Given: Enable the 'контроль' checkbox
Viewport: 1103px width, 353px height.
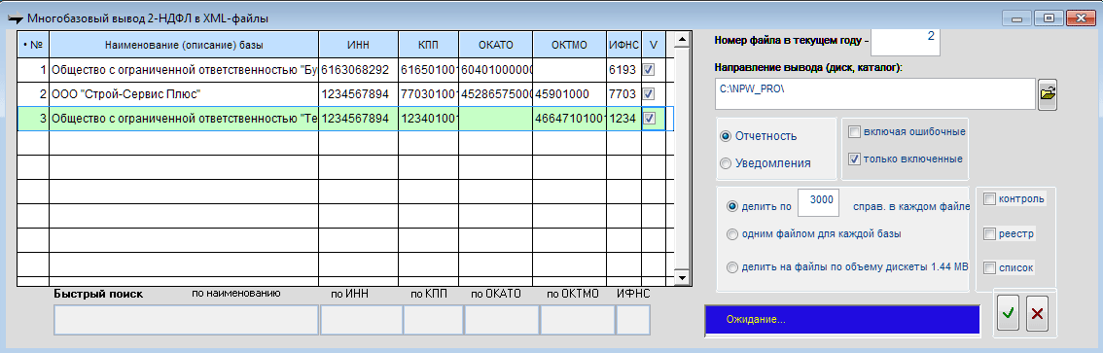Looking at the screenshot, I should coord(989,199).
